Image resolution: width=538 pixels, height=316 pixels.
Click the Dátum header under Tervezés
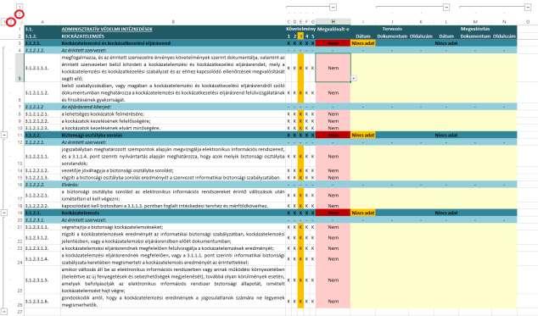coord(363,36)
